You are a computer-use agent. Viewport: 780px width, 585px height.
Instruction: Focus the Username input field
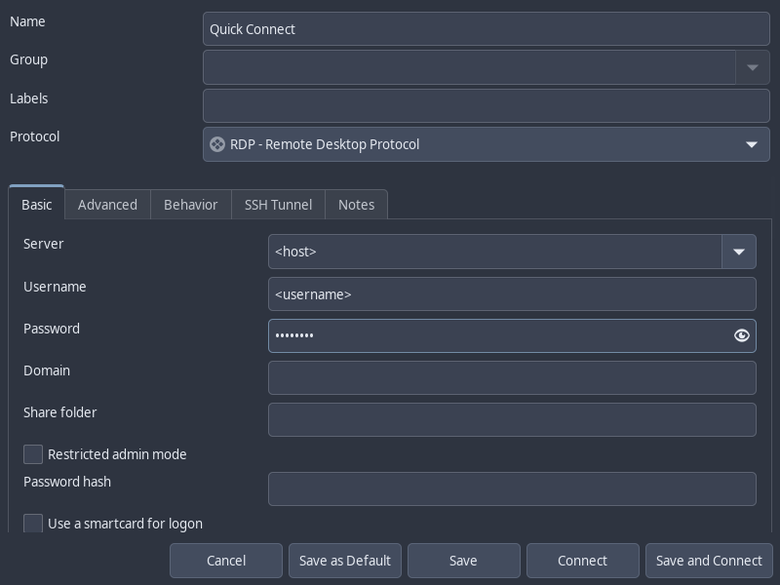point(512,293)
